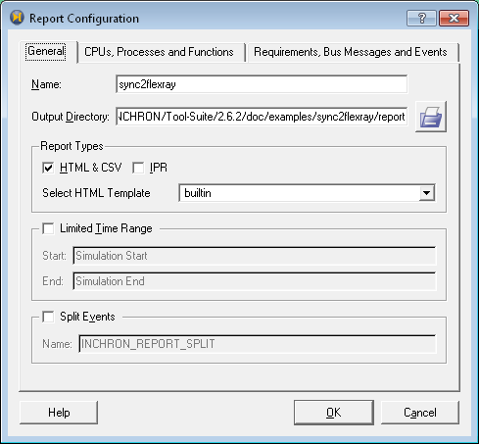Switch to CPUs, Processes and Functions tab
The image size is (479, 444).
click(x=159, y=52)
